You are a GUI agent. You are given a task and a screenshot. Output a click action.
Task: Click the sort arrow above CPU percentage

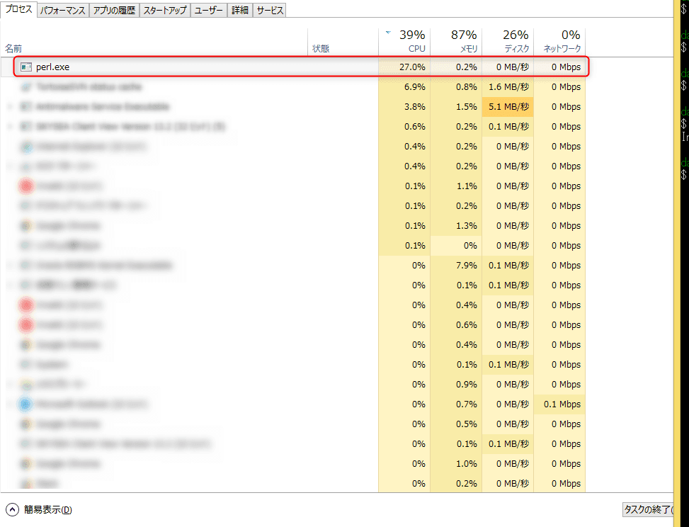click(387, 33)
